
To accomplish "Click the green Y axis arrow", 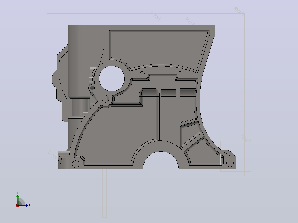I will [17, 200].
